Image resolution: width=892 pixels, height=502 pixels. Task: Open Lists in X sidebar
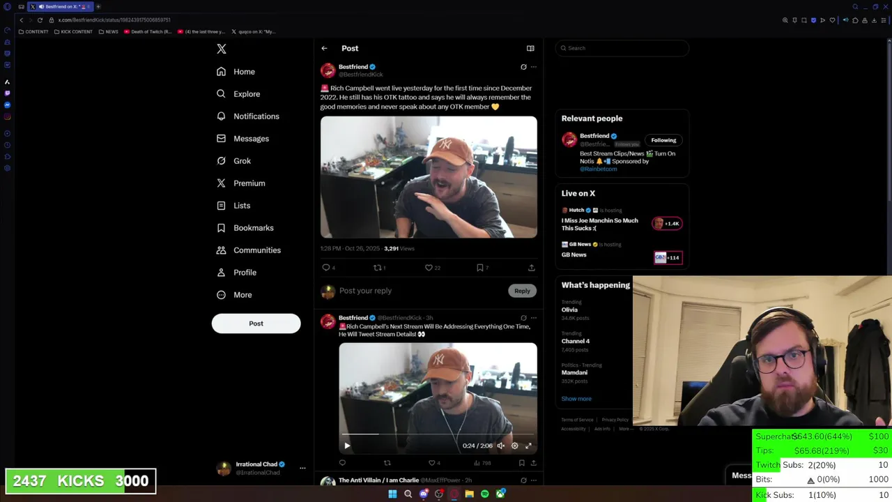[x=233, y=206]
